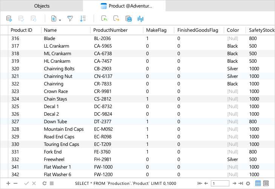
Task: Select the Product @Adventur... tab
Action: (124, 6)
